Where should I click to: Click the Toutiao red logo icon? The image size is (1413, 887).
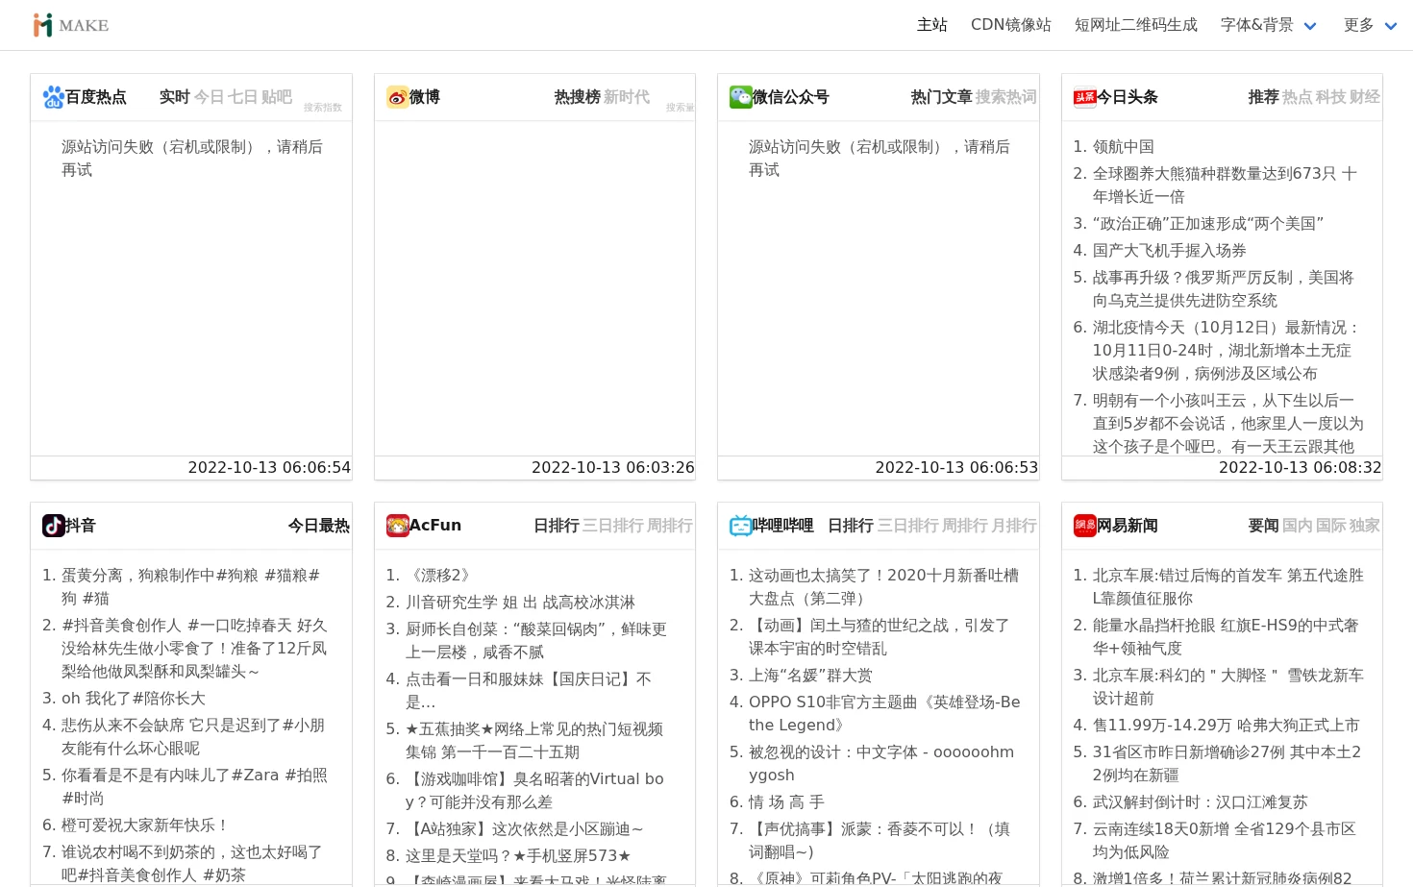coord(1085,97)
